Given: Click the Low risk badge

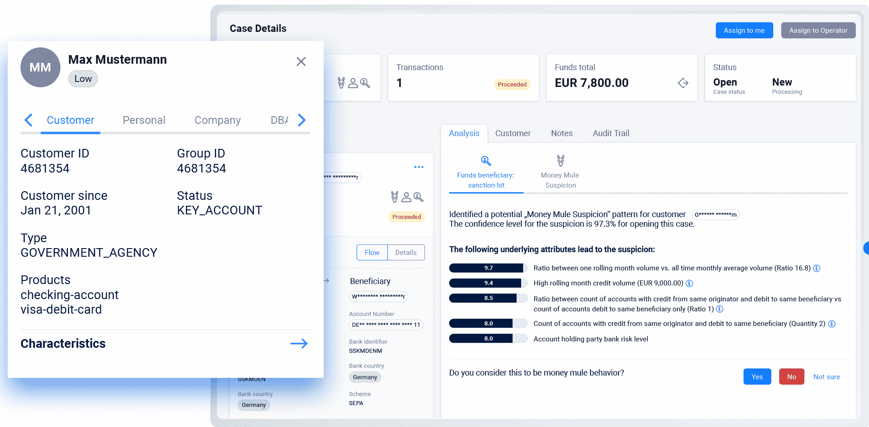Looking at the screenshot, I should tap(83, 79).
